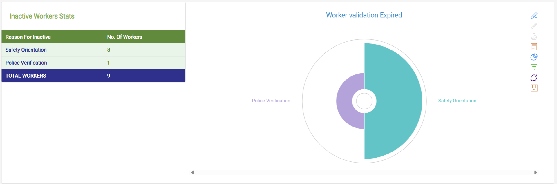Click the Safety Orientation chart label
This screenshot has height=184, width=557.
[x=457, y=101]
